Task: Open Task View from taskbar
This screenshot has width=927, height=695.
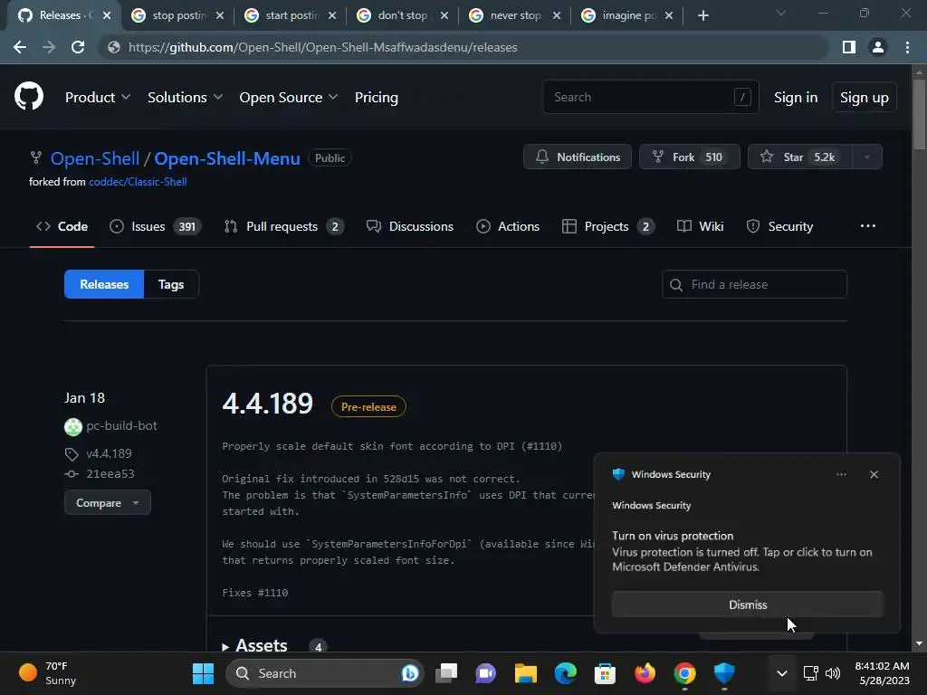Action: [446, 673]
